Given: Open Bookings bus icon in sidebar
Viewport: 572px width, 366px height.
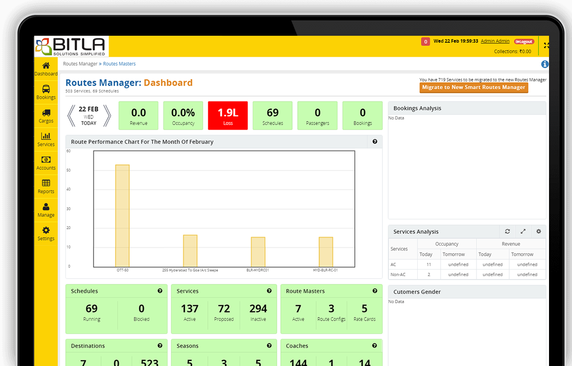Looking at the screenshot, I should [x=46, y=89].
